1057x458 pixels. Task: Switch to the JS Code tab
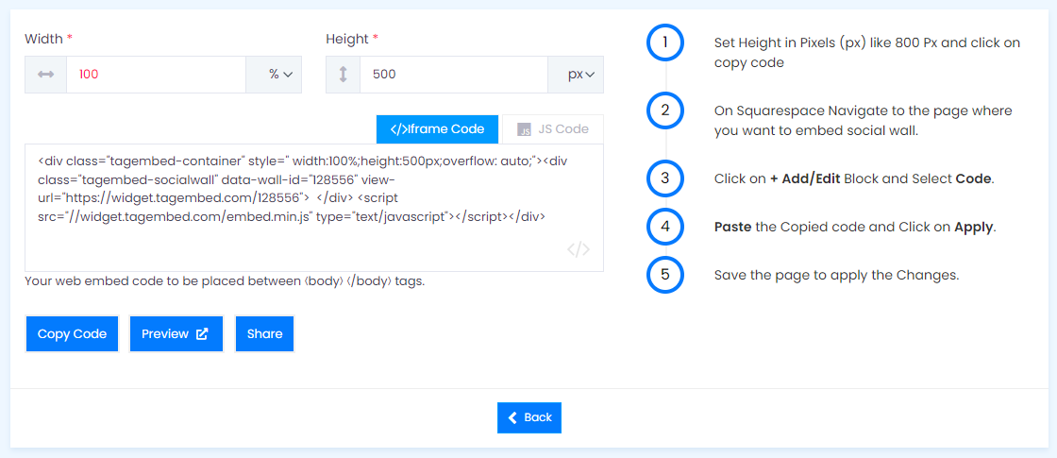point(553,129)
